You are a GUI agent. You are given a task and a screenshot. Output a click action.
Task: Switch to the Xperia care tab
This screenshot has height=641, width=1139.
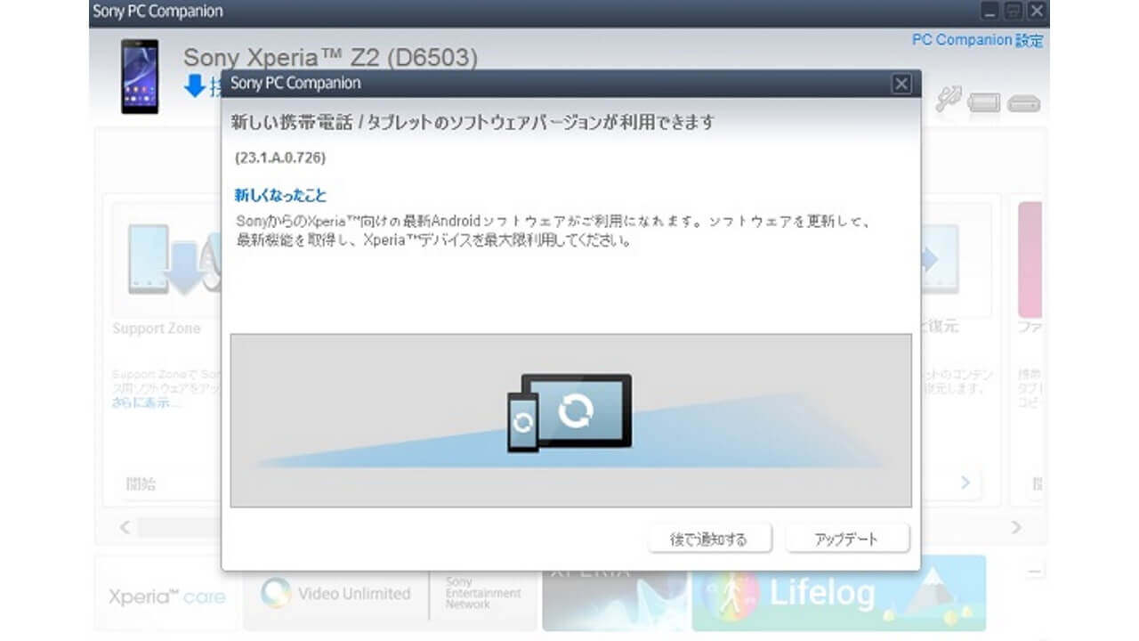pyautogui.click(x=166, y=594)
